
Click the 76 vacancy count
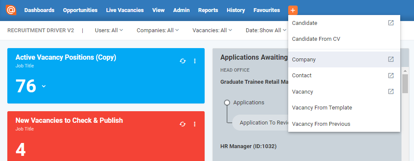pyautogui.click(x=26, y=86)
